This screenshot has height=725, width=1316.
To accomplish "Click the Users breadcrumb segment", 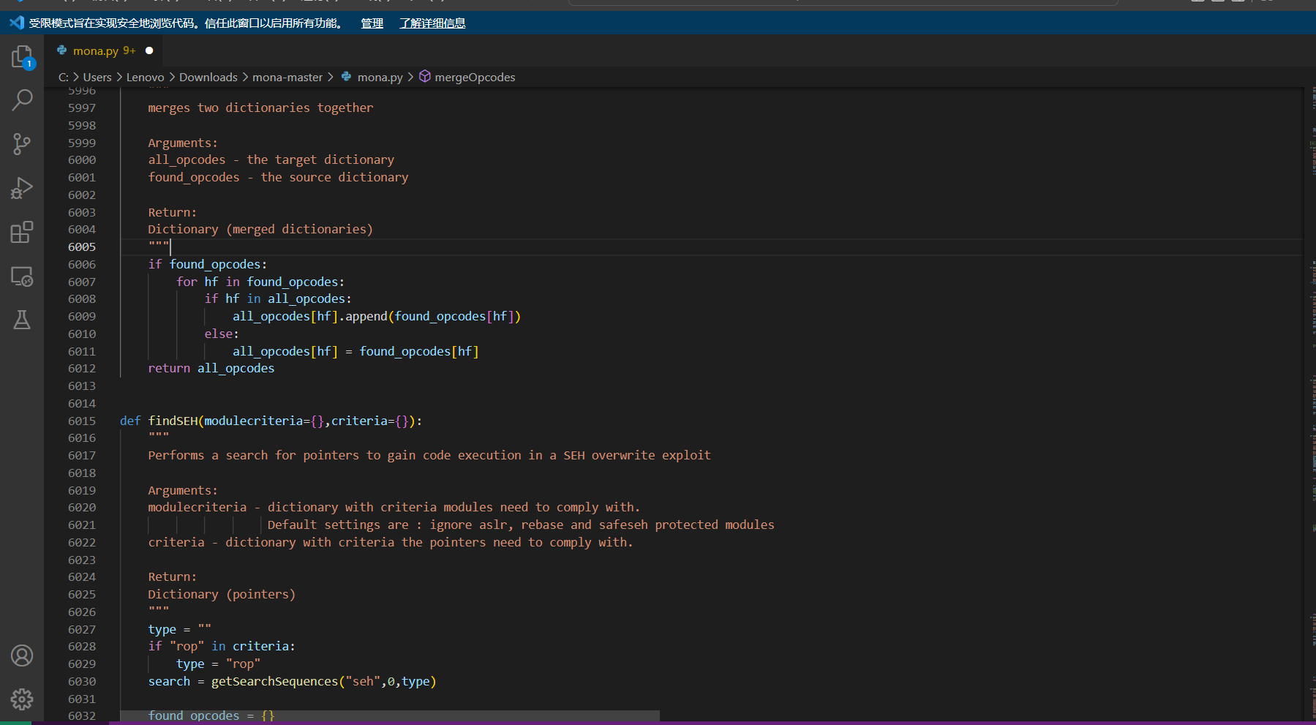I will tap(97, 77).
